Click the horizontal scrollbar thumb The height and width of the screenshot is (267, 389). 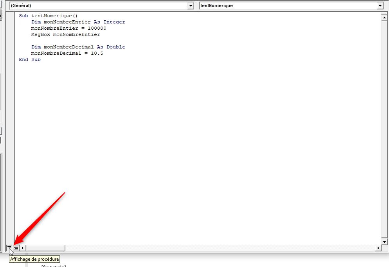45,248
